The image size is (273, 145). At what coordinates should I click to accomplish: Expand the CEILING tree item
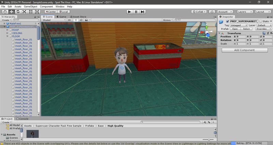tap(7, 33)
